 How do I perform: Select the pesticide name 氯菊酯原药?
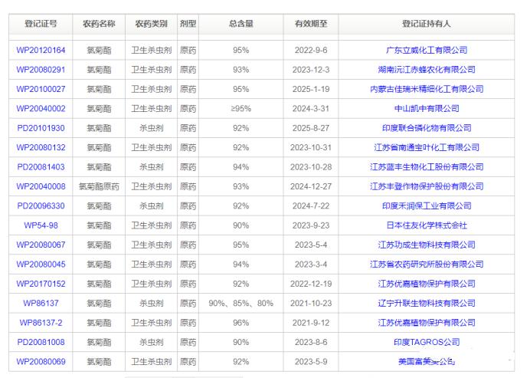pos(99,186)
